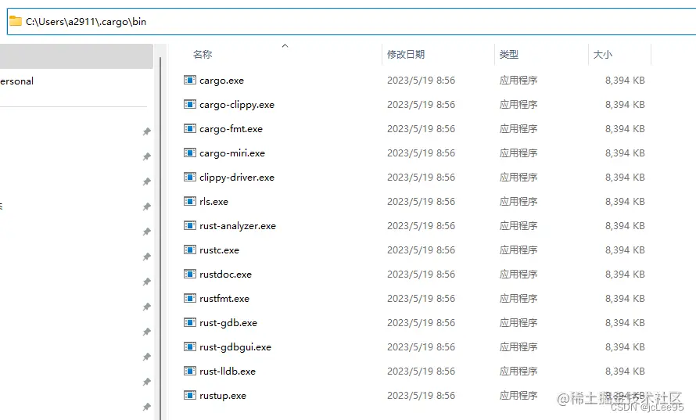Click the rustdoc.exe file icon
696x420 pixels.
point(190,274)
